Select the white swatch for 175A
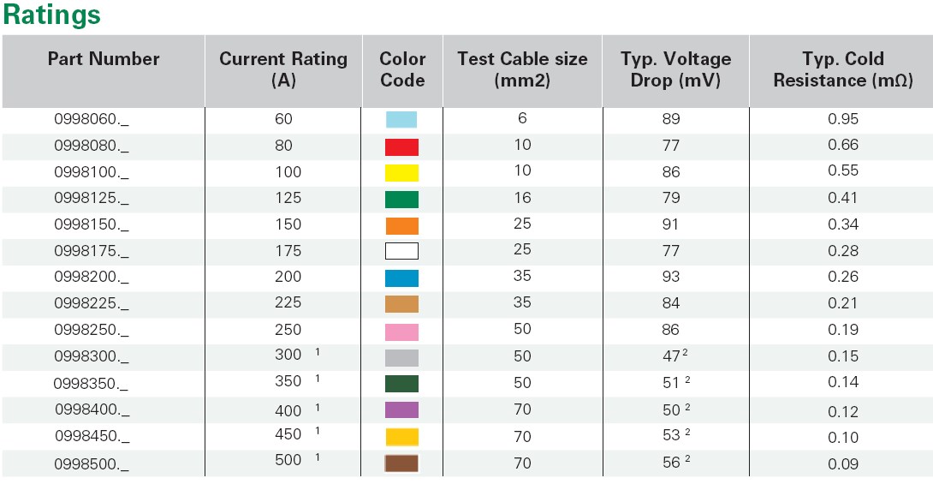 pyautogui.click(x=401, y=252)
